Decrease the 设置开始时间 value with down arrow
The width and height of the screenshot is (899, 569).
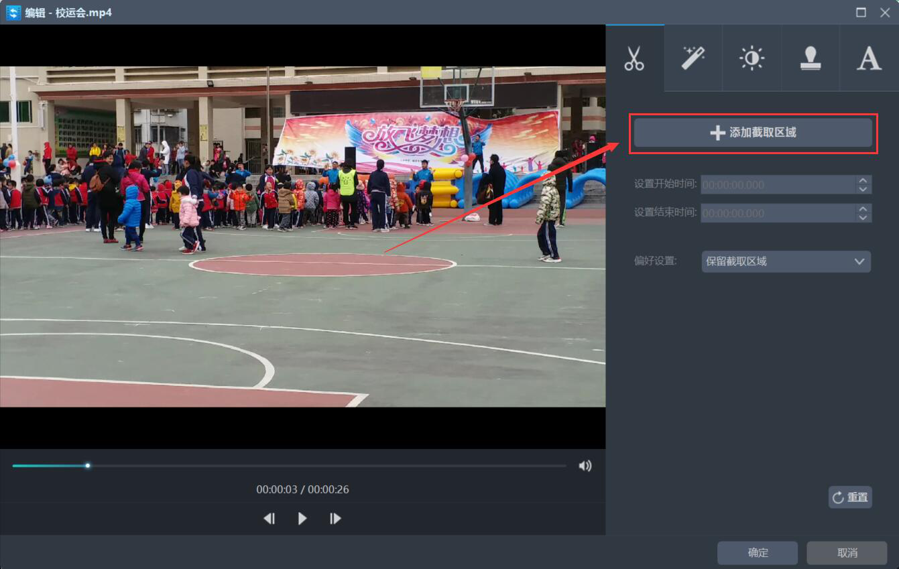coord(863,189)
